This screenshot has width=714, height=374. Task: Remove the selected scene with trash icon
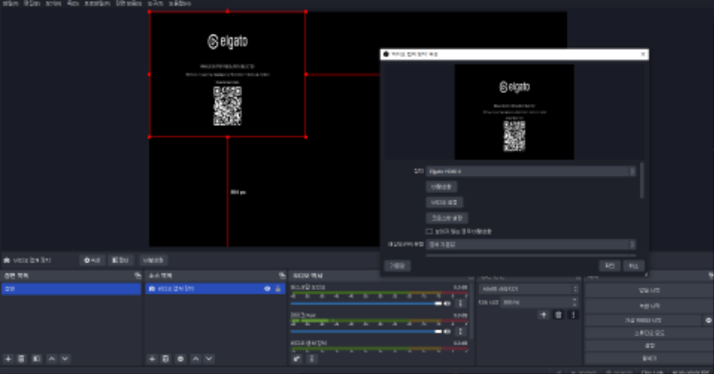(21, 359)
